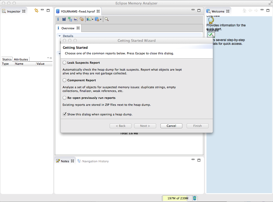
Task: Click the Welcome forward navigation arrow
Action: coord(256,11)
